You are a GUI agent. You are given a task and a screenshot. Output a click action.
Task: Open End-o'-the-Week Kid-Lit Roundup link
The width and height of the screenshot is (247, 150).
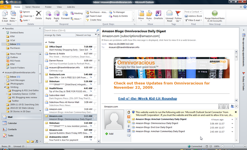point(147,99)
